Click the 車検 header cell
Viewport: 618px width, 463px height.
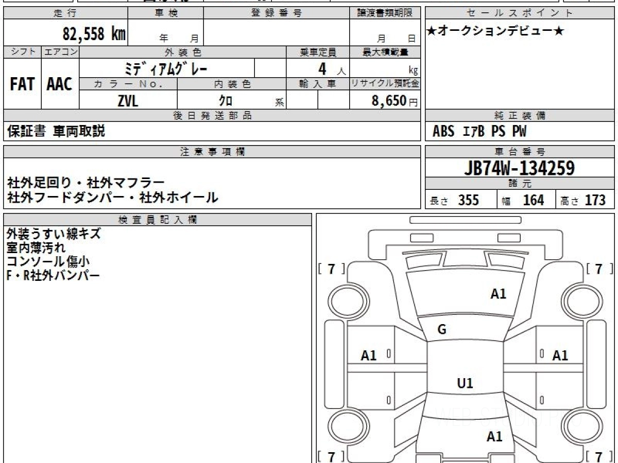pos(166,13)
